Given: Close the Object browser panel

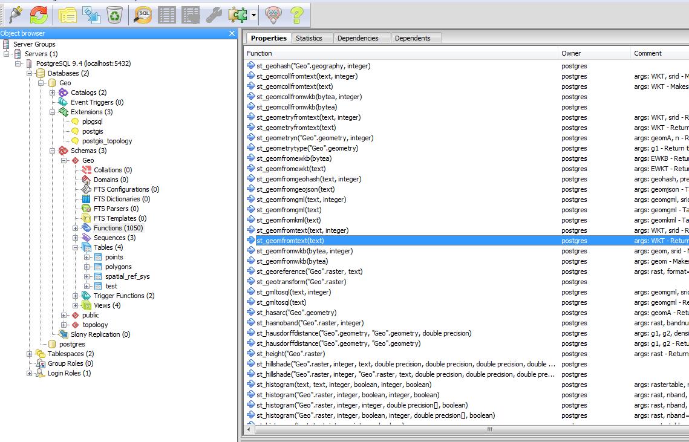Looking at the screenshot, I should pyautogui.click(x=232, y=33).
